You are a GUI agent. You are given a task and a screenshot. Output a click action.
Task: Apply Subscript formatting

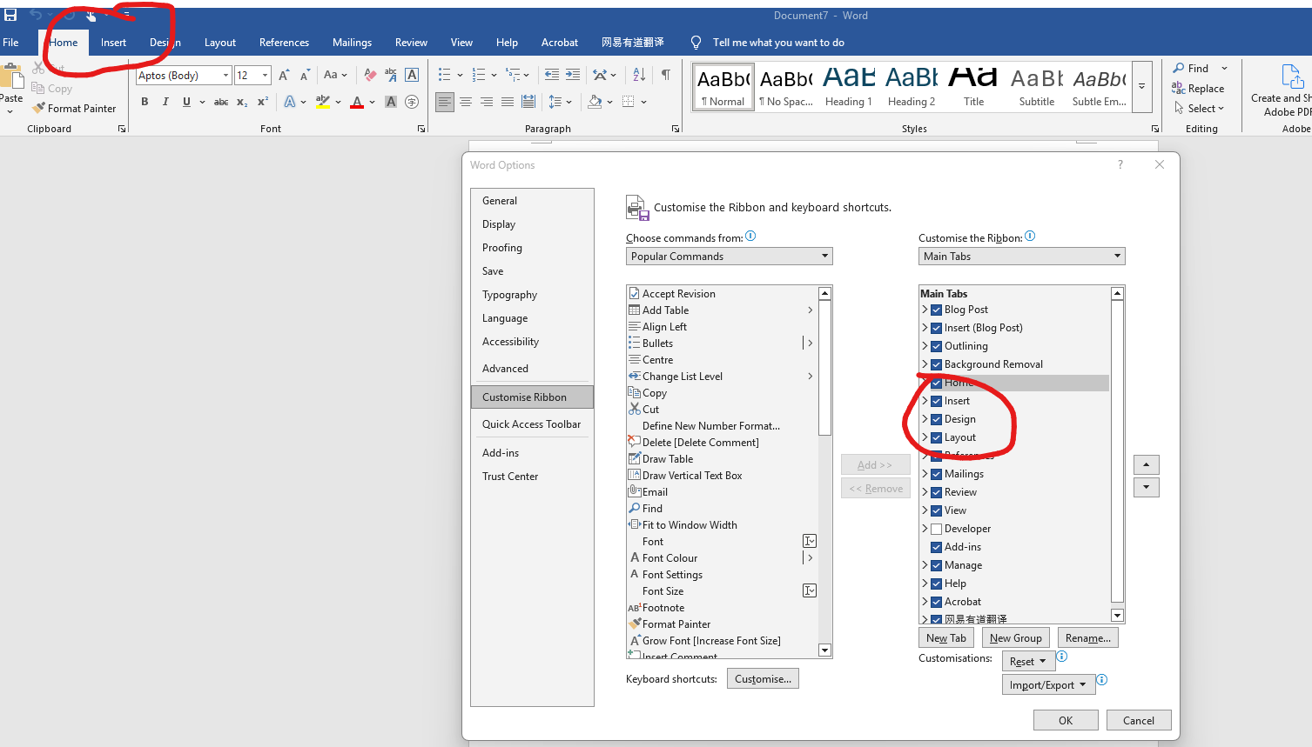[242, 102]
